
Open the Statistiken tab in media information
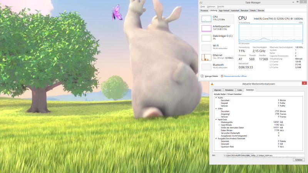250,90
